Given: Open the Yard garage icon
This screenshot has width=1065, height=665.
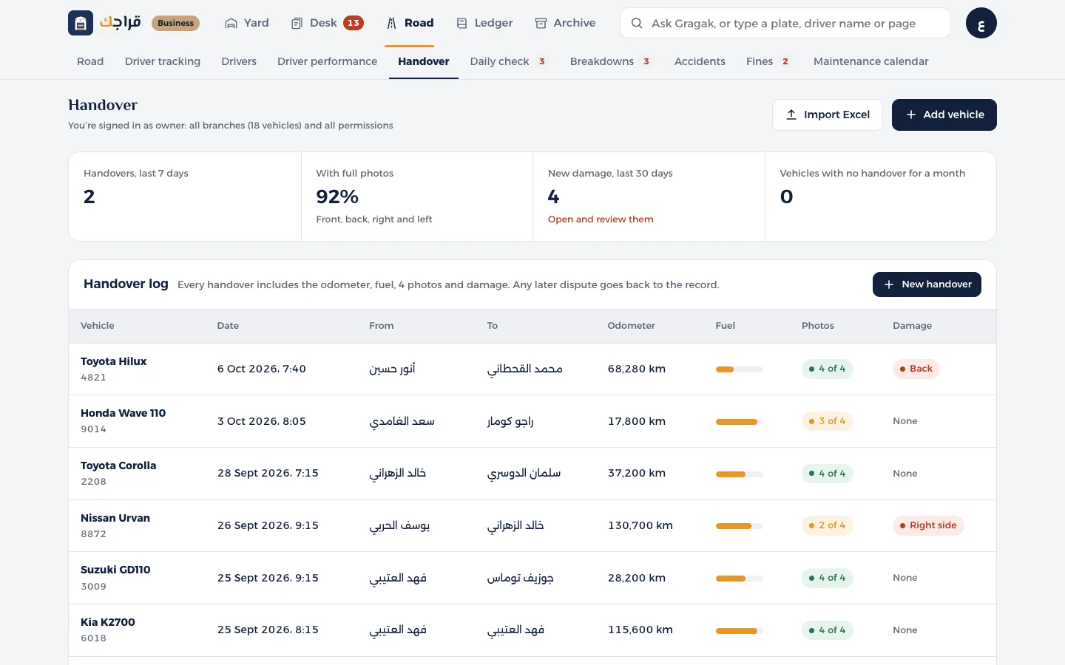Looking at the screenshot, I should (x=231, y=23).
